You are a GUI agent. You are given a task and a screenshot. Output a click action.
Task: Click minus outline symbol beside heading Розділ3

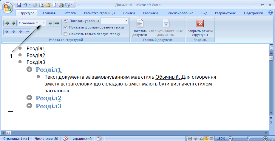pyautogui.click(x=29, y=106)
